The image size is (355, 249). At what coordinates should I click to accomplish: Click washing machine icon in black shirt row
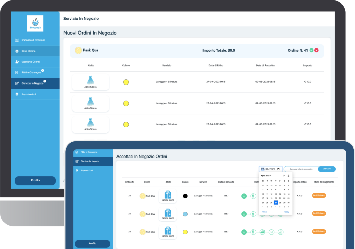click(x=253, y=196)
